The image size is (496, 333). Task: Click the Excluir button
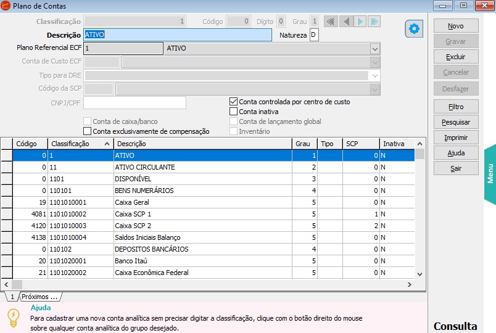456,57
